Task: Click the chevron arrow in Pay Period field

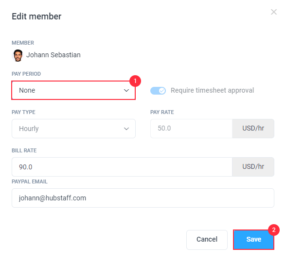Action: (126, 90)
